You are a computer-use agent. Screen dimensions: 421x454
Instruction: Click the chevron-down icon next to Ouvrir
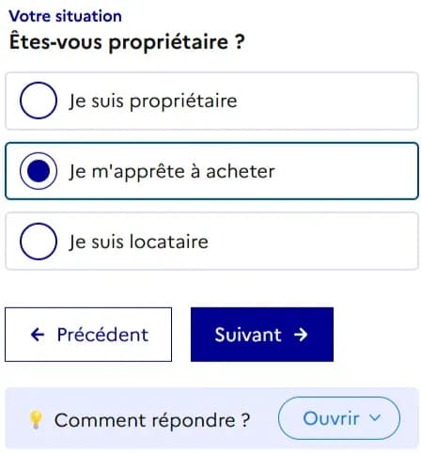coord(375,417)
